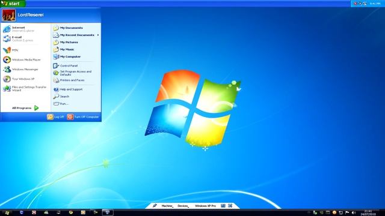Open the Windows 7 Start orb

click(7, 213)
